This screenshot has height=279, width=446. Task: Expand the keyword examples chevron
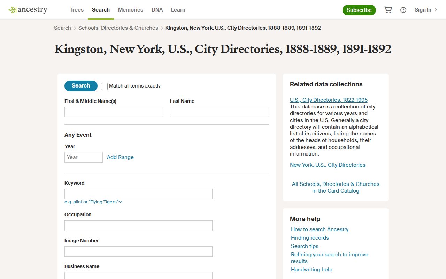point(121,202)
